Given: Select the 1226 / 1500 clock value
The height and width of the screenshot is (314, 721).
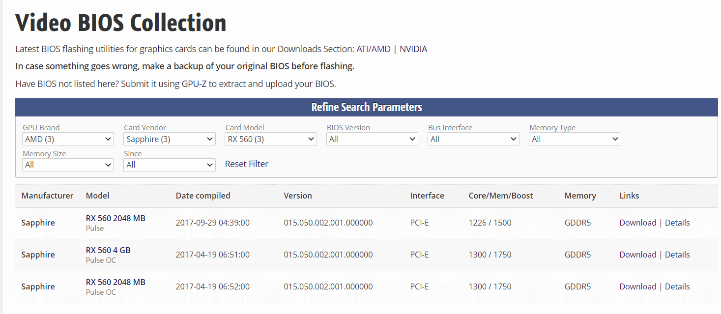Looking at the screenshot, I should (490, 223).
